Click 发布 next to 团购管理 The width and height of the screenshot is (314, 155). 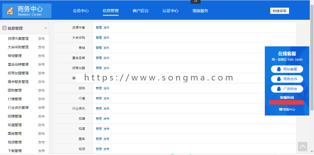coord(42,91)
